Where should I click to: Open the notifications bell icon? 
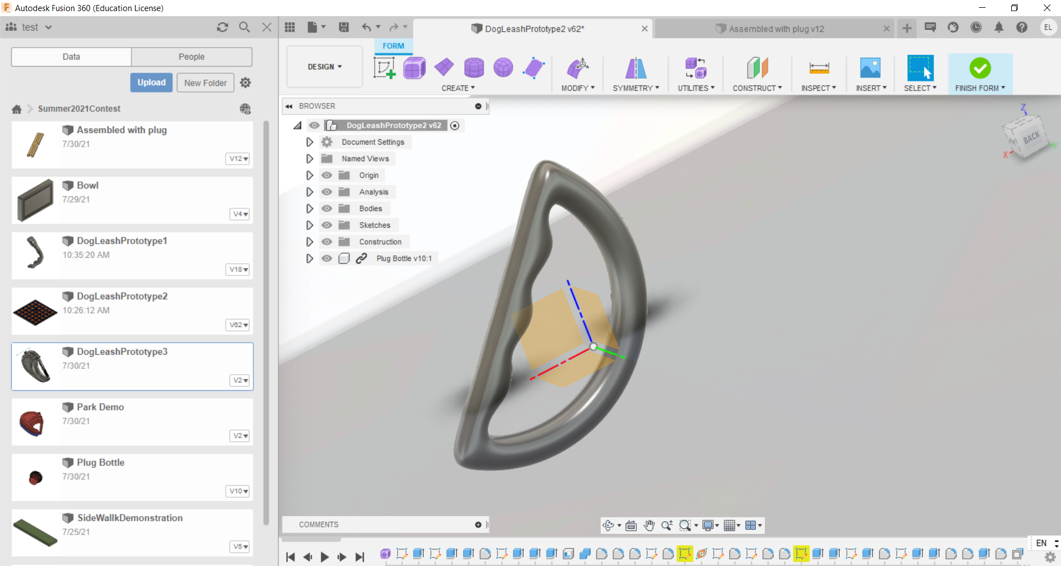point(999,27)
